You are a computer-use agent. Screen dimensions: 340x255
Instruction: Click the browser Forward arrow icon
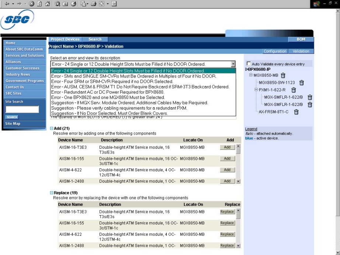tap(19, 4)
